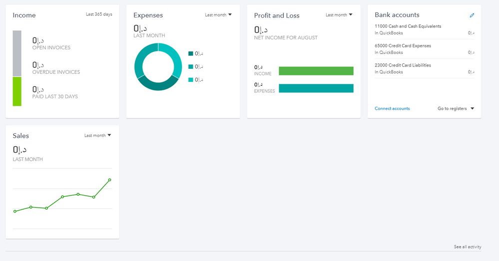499x261 pixels.
Task: Open the Sales Last month dropdown
Action: [x=98, y=136]
